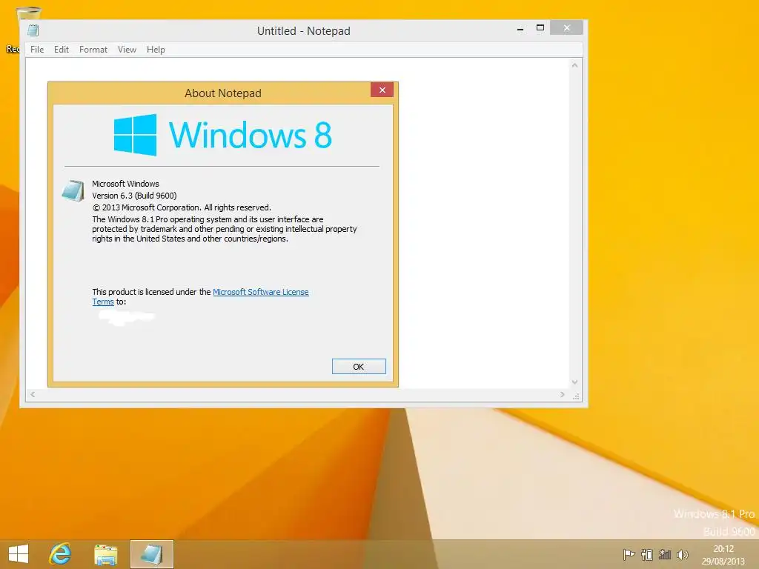The height and width of the screenshot is (569, 759).
Task: Open the Action Center flag icon
Action: [629, 554]
